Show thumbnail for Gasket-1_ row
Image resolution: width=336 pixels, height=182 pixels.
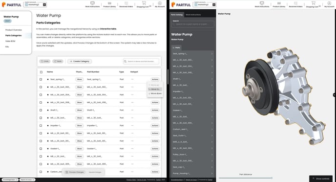click(x=79, y=149)
